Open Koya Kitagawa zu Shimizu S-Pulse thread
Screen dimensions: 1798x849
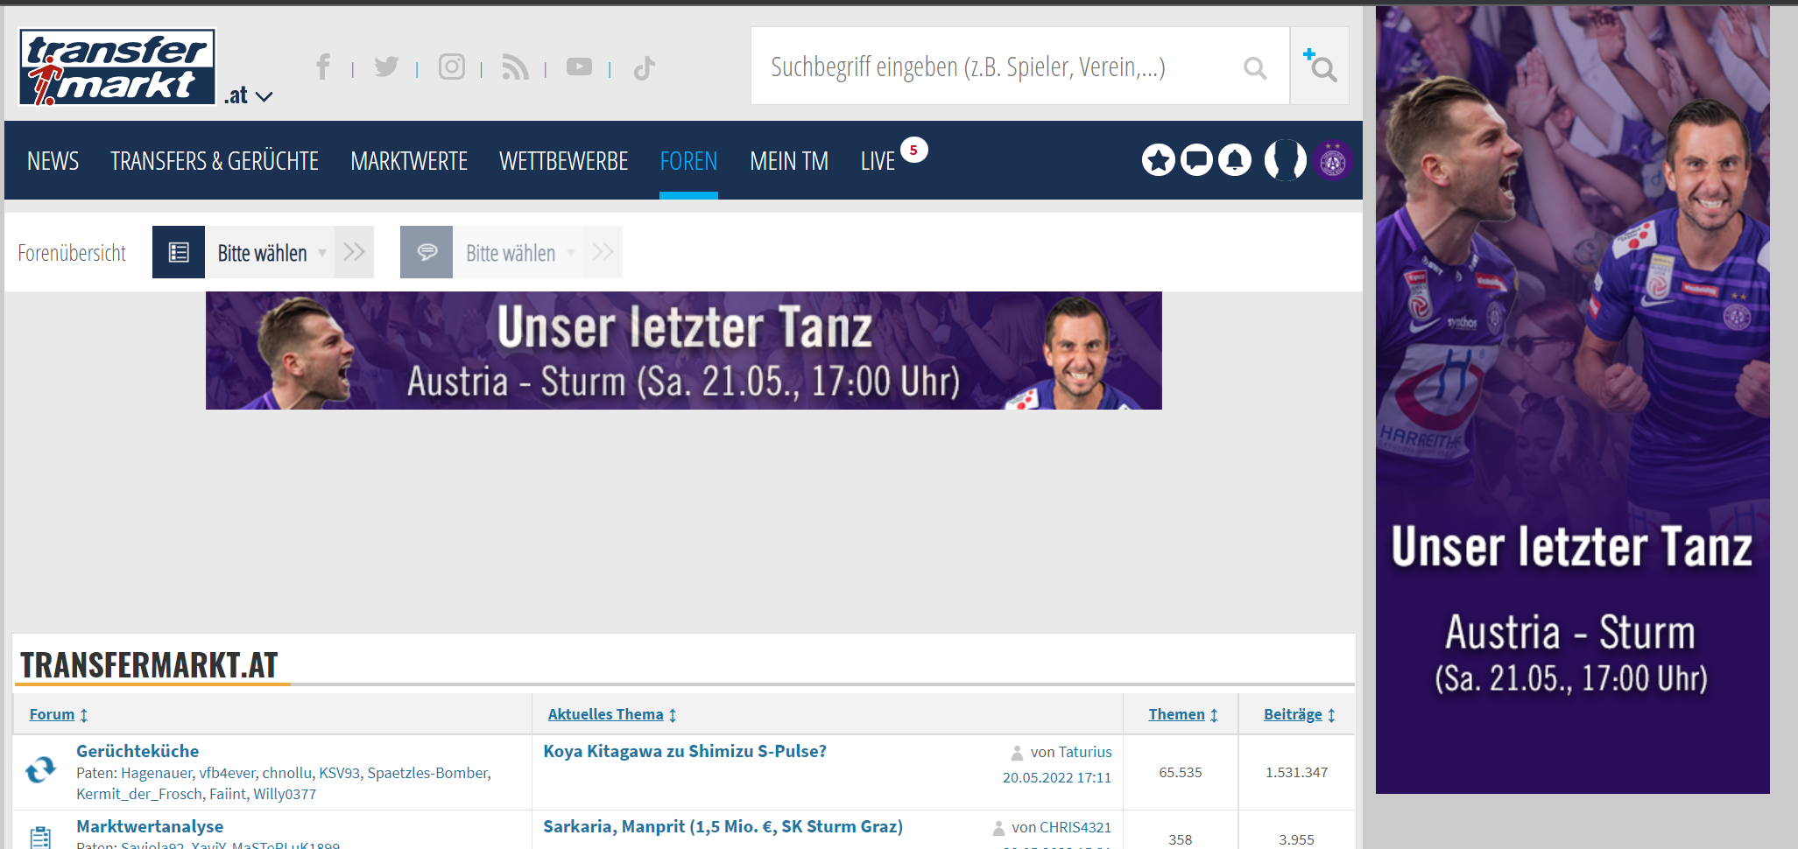tap(685, 751)
